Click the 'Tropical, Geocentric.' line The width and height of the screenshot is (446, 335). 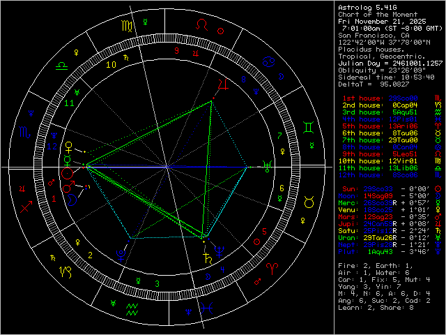[x=382, y=57]
